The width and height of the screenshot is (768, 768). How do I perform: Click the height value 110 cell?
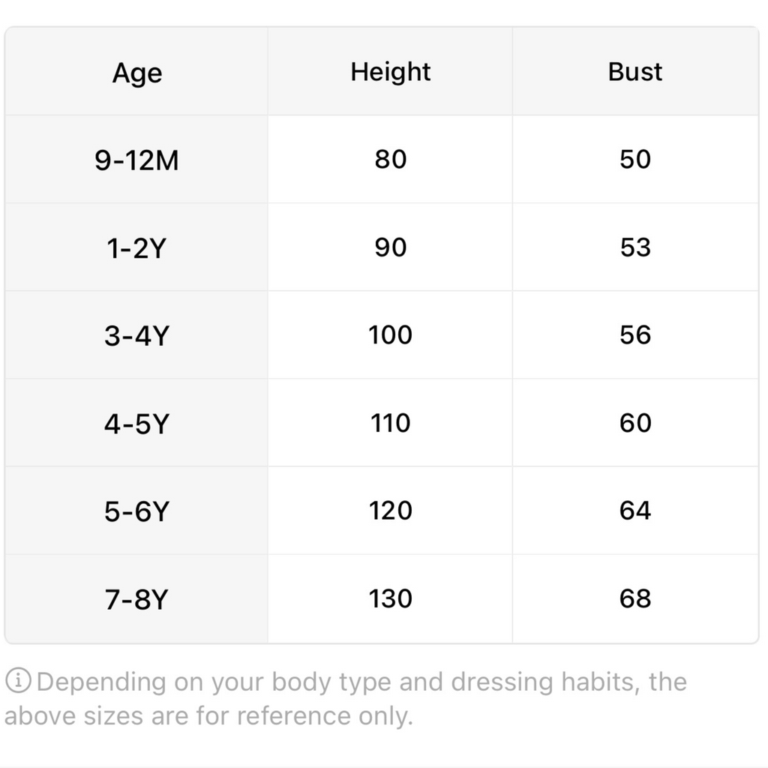click(x=390, y=423)
